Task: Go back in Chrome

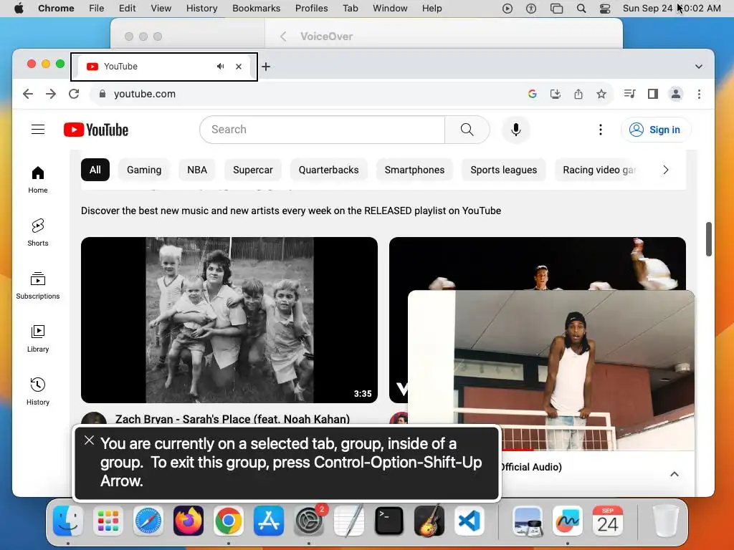Action: pyautogui.click(x=28, y=94)
